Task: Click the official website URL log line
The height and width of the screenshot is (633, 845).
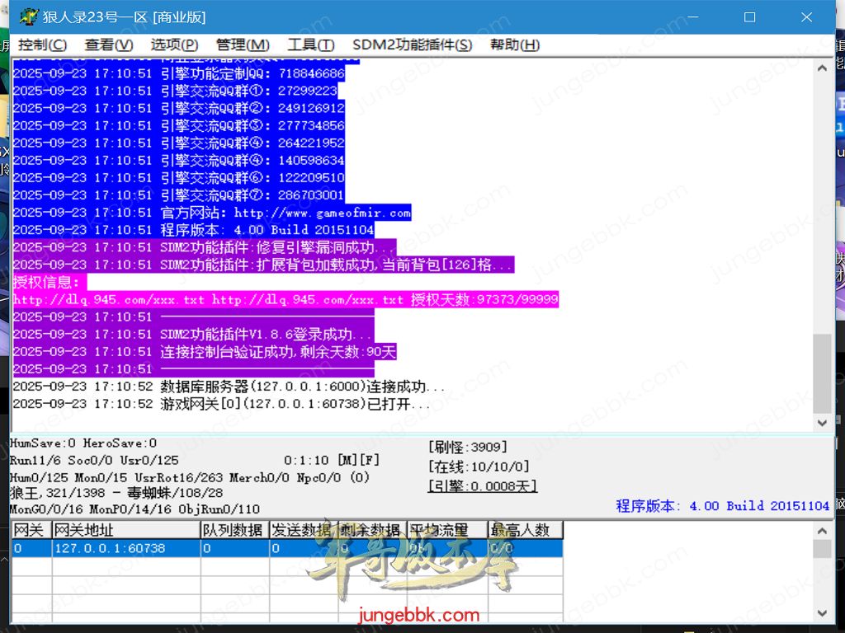Action: click(211, 213)
